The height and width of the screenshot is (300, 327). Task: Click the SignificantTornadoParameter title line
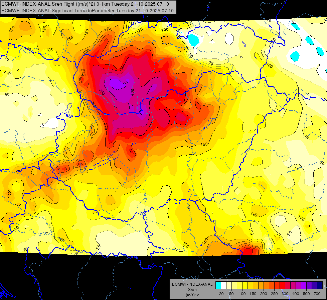[x=88, y=11]
